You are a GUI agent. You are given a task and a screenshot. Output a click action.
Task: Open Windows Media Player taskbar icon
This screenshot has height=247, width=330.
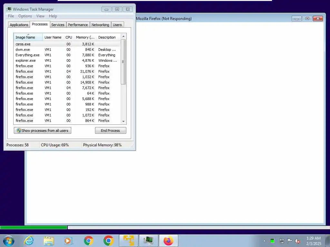[x=68, y=241]
